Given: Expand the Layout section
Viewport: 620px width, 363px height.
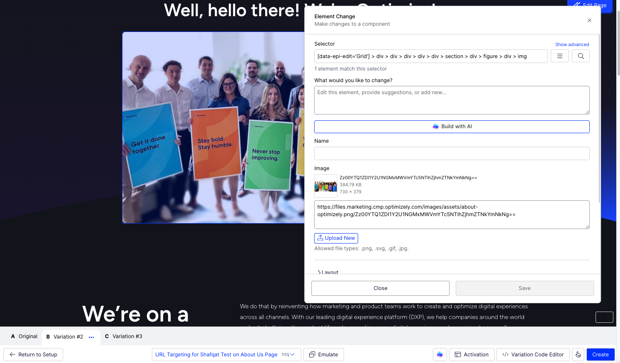Looking at the screenshot, I should pyautogui.click(x=328, y=272).
